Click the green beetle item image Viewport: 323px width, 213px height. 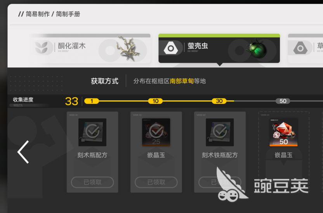pyautogui.click(x=257, y=49)
